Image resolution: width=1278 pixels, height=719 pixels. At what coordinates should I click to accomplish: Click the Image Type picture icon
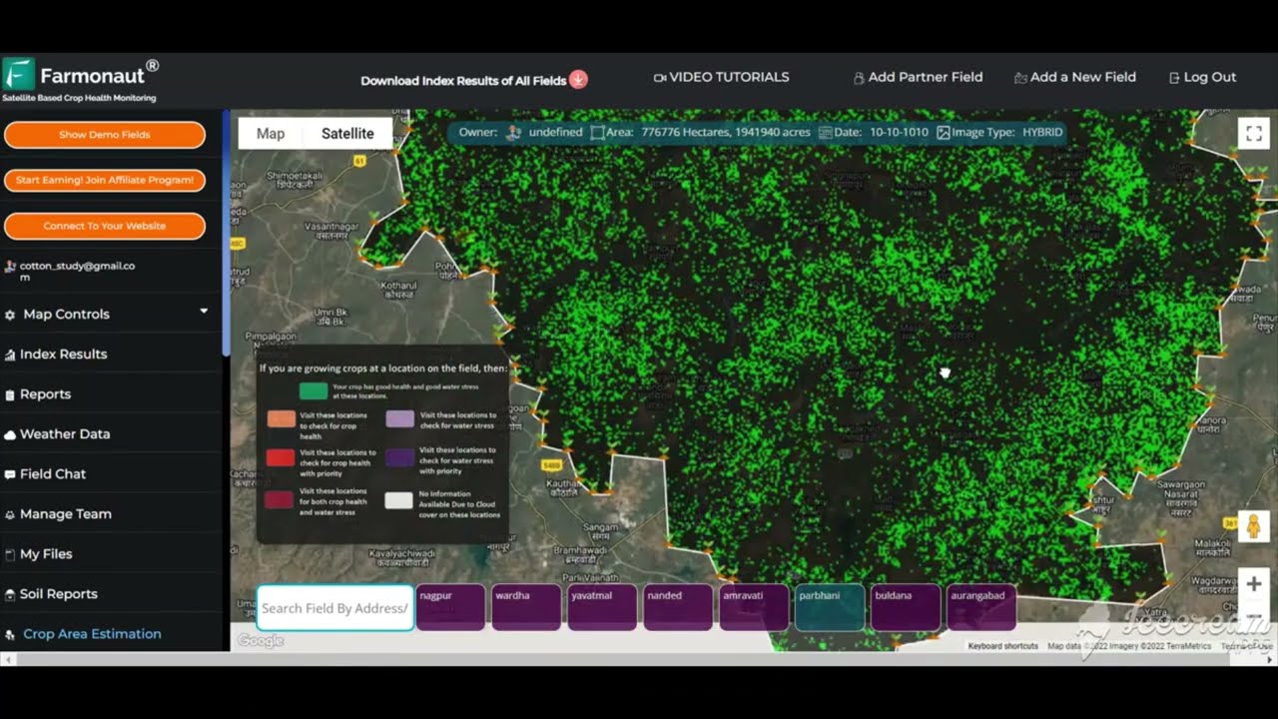944,132
